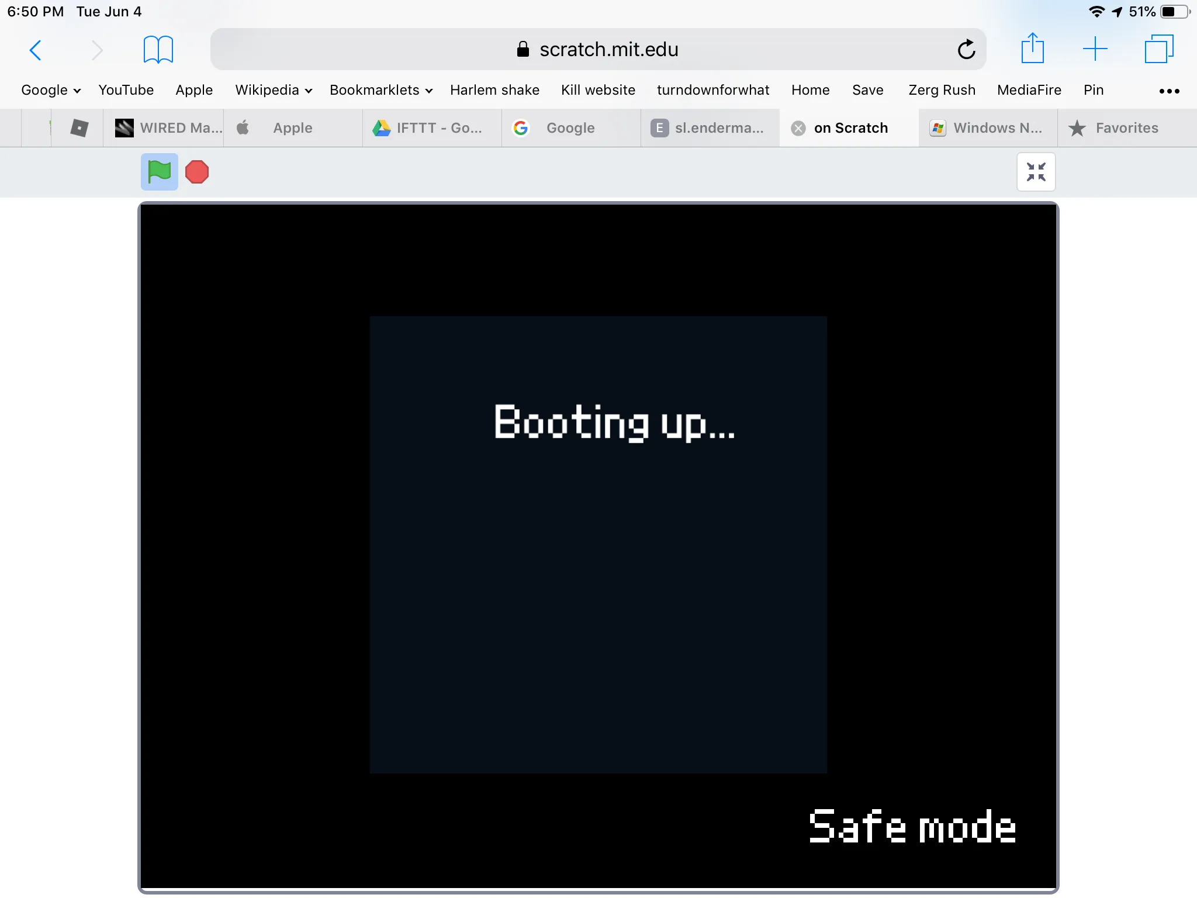
Task: Click the padlock icon in the address bar
Action: tap(522, 49)
